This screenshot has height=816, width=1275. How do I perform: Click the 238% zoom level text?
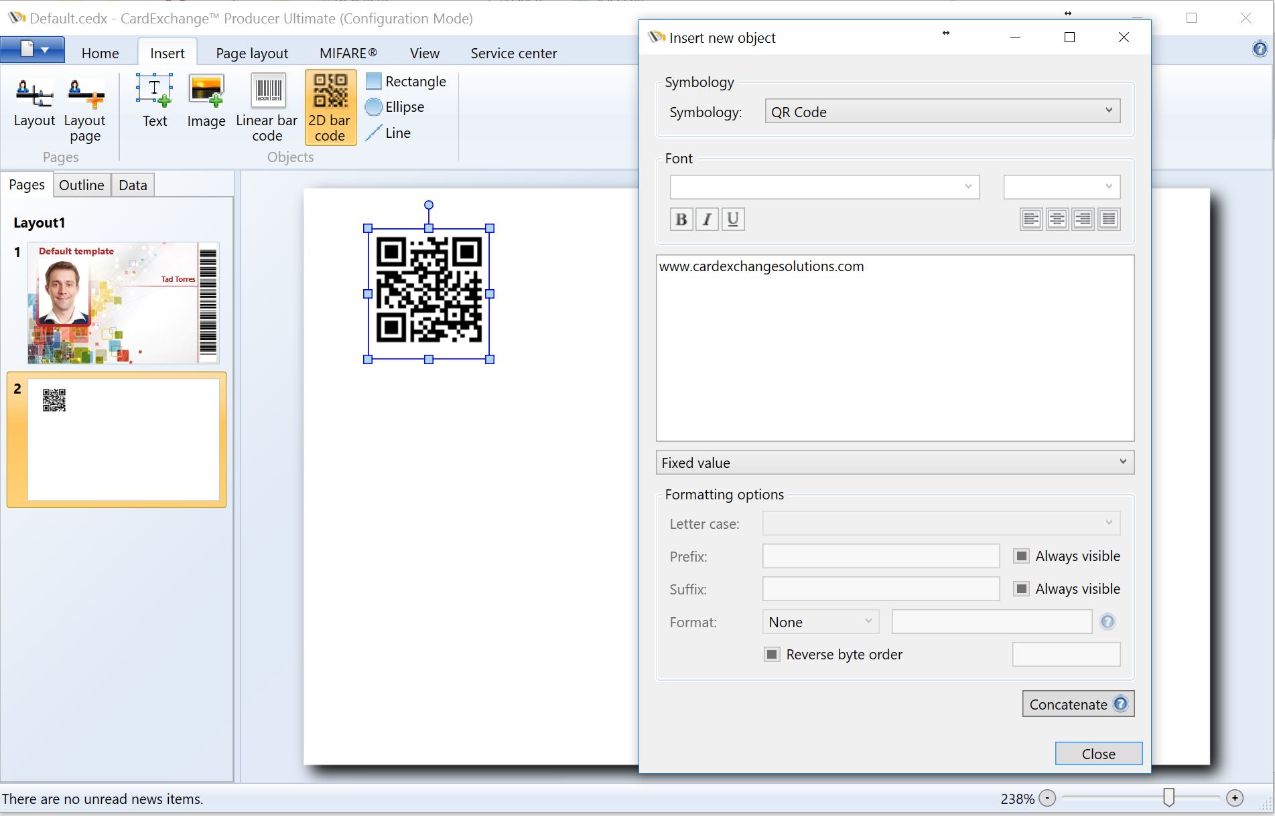pyautogui.click(x=1017, y=799)
